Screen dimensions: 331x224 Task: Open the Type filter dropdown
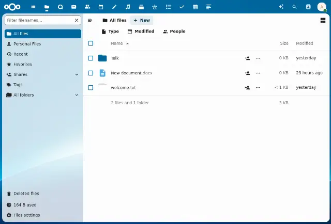pyautogui.click(x=110, y=31)
